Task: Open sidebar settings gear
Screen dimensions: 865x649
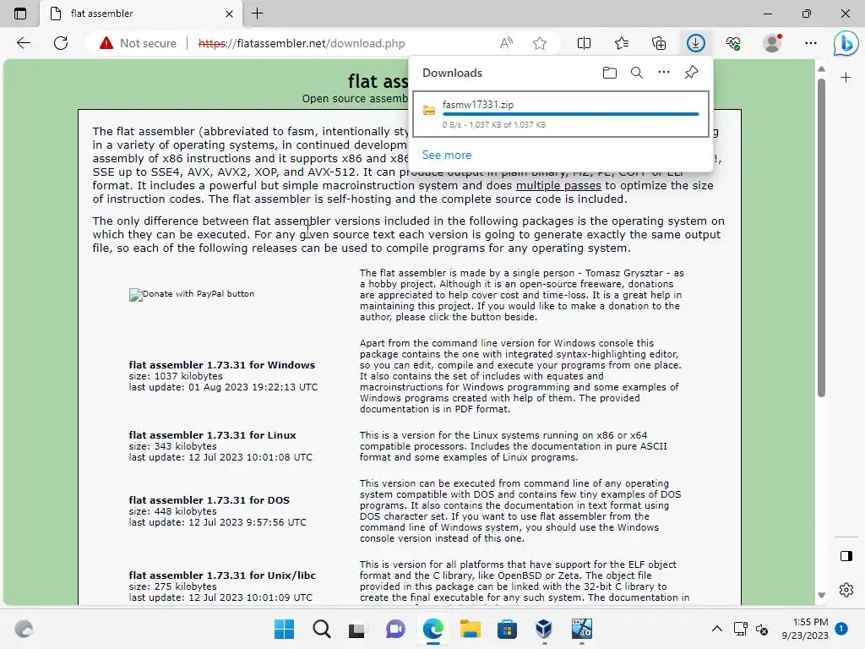Action: click(846, 590)
